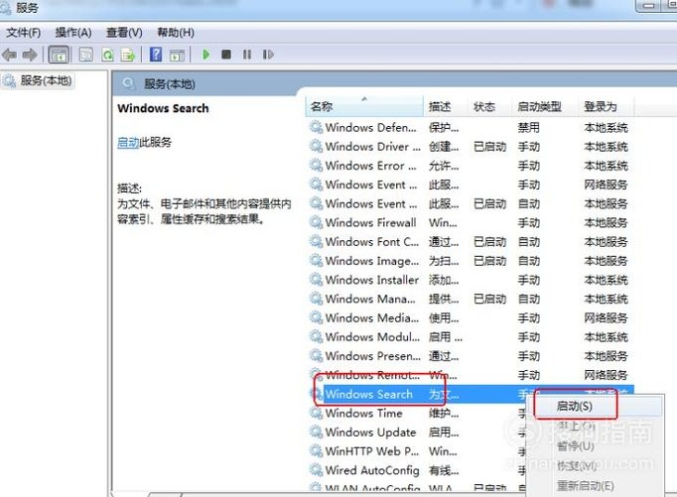Sort by the 状态 column header
The height and width of the screenshot is (497, 677).
490,106
